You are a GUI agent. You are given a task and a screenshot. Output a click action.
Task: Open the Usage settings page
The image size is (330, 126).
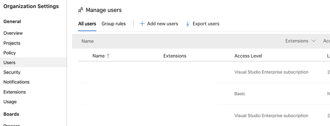pyautogui.click(x=10, y=102)
